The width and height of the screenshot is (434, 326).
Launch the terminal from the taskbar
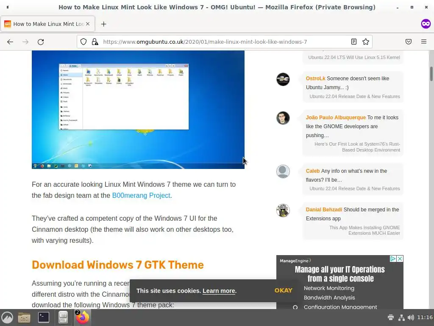point(44,318)
